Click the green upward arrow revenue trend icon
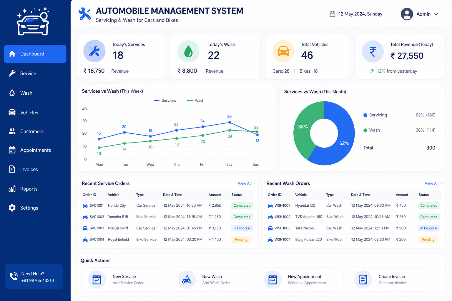Screen dimensions: 452x301 pos(372,71)
